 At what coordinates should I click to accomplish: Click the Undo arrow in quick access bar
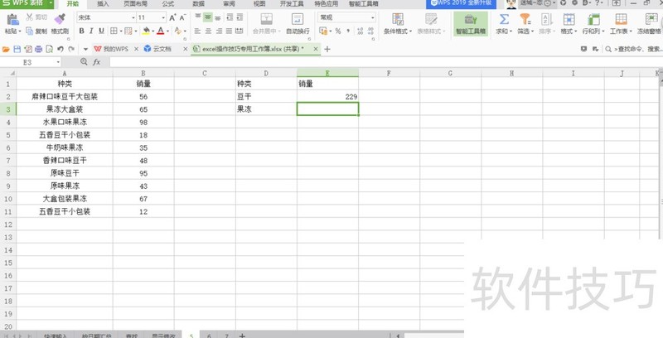[60, 50]
